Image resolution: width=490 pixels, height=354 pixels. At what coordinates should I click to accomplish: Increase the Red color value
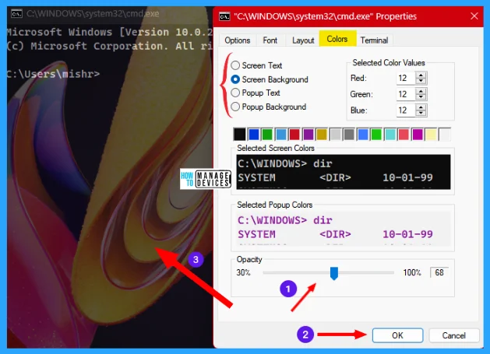(421, 75)
